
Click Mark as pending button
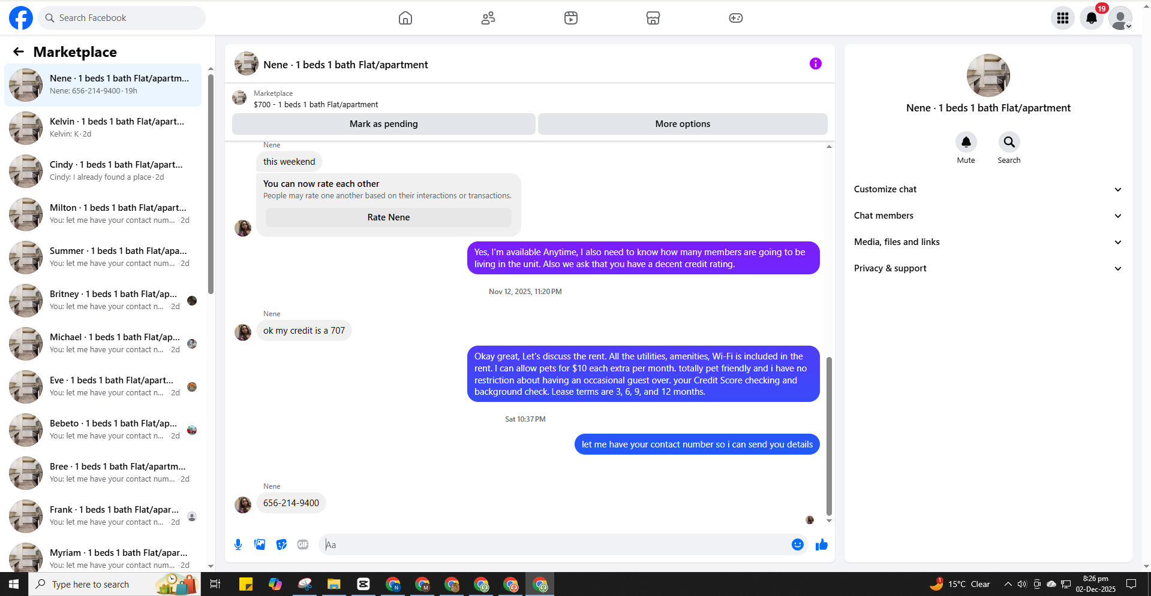pos(384,124)
